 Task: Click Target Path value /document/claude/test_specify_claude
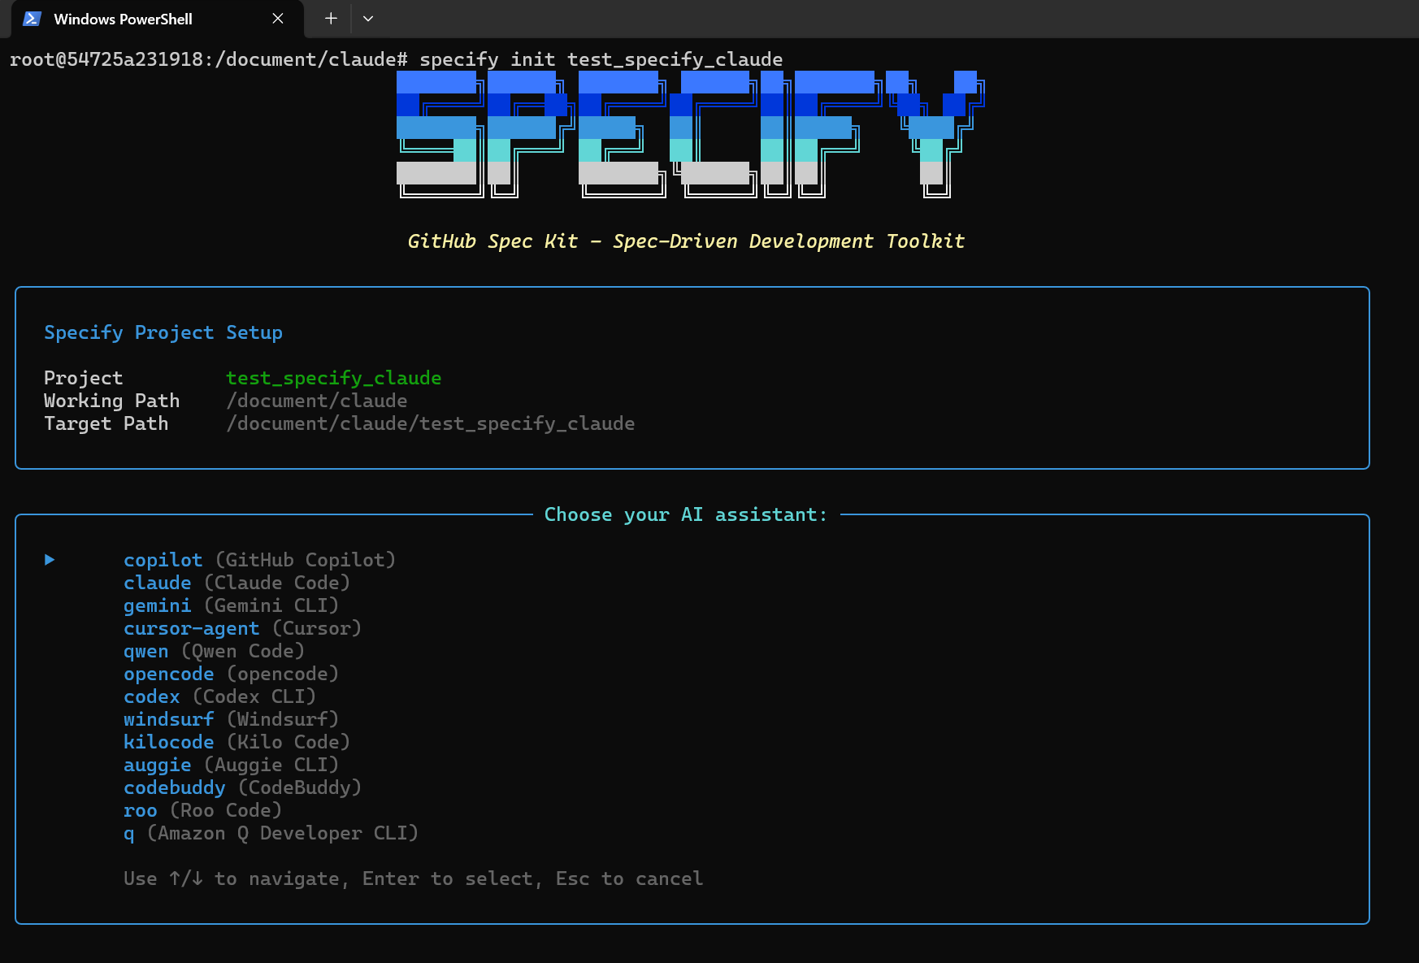430,423
